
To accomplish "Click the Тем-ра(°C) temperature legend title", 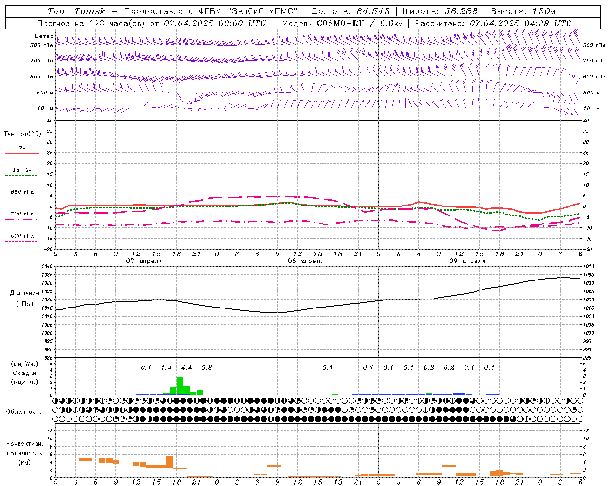I will point(22,134).
